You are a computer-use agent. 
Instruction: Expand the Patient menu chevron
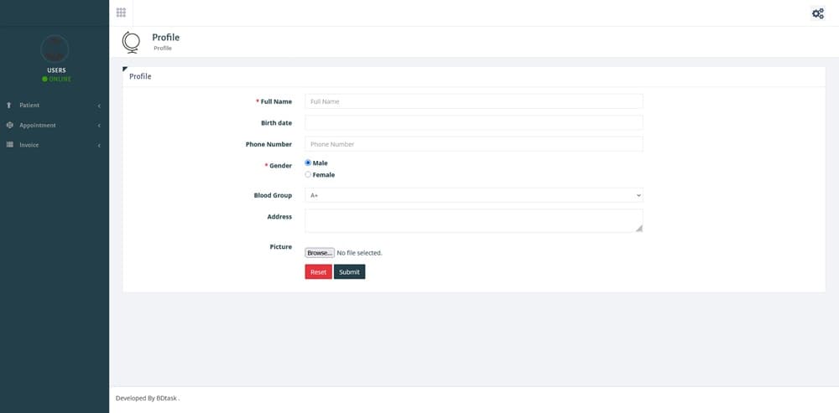99,106
